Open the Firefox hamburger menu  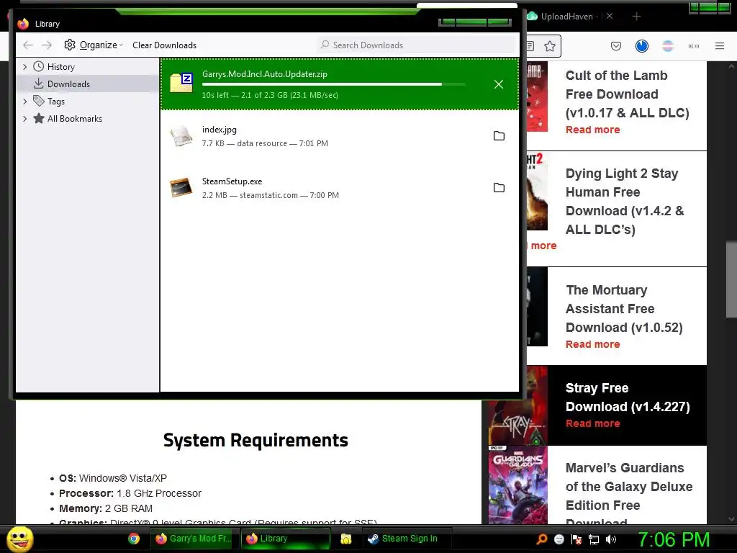click(720, 46)
